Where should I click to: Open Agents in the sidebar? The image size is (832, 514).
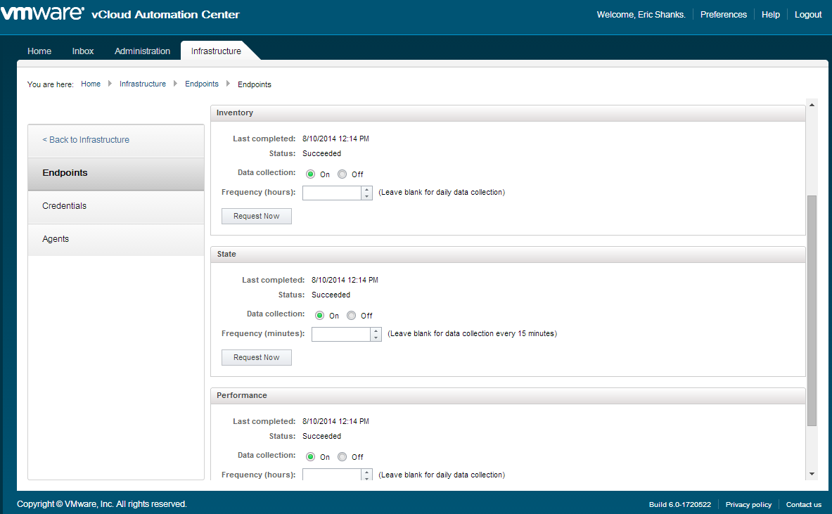56,239
